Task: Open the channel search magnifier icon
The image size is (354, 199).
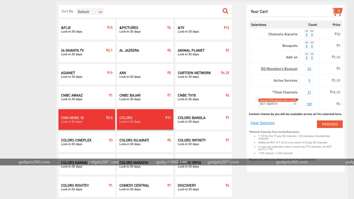Action: click(x=225, y=11)
